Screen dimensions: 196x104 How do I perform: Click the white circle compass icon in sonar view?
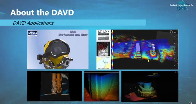[171, 32]
